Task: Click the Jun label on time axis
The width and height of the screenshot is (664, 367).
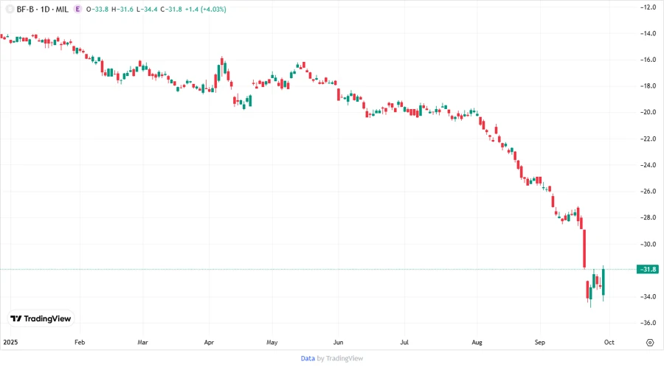Action: [338, 342]
